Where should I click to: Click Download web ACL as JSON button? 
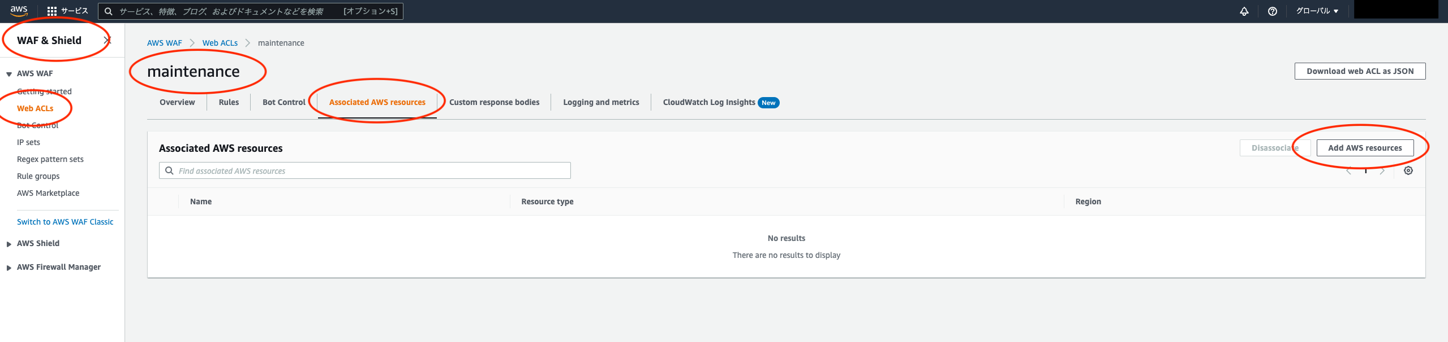1360,71
